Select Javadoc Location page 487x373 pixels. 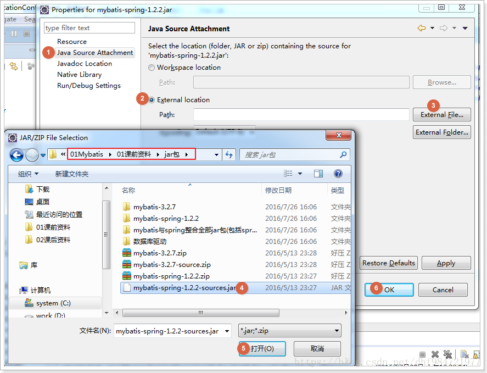[x=85, y=63]
